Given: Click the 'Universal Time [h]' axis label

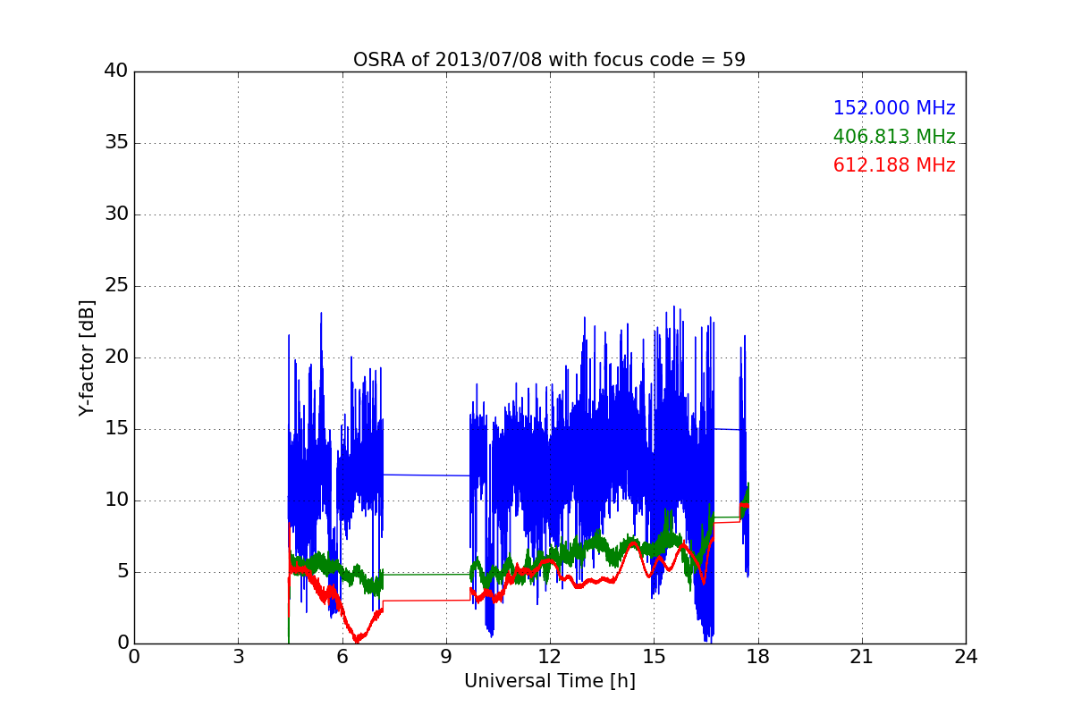Looking at the screenshot, I should pos(550,681).
